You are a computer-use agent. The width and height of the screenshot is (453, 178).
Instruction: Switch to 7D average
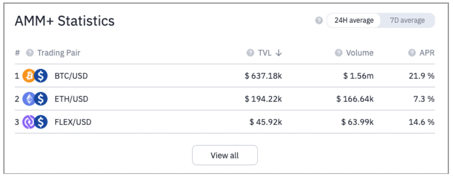[x=407, y=21]
